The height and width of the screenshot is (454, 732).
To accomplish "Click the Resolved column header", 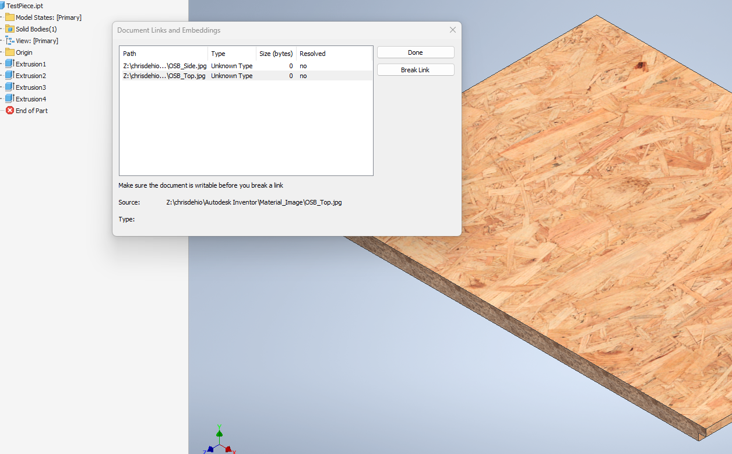I will (x=335, y=54).
